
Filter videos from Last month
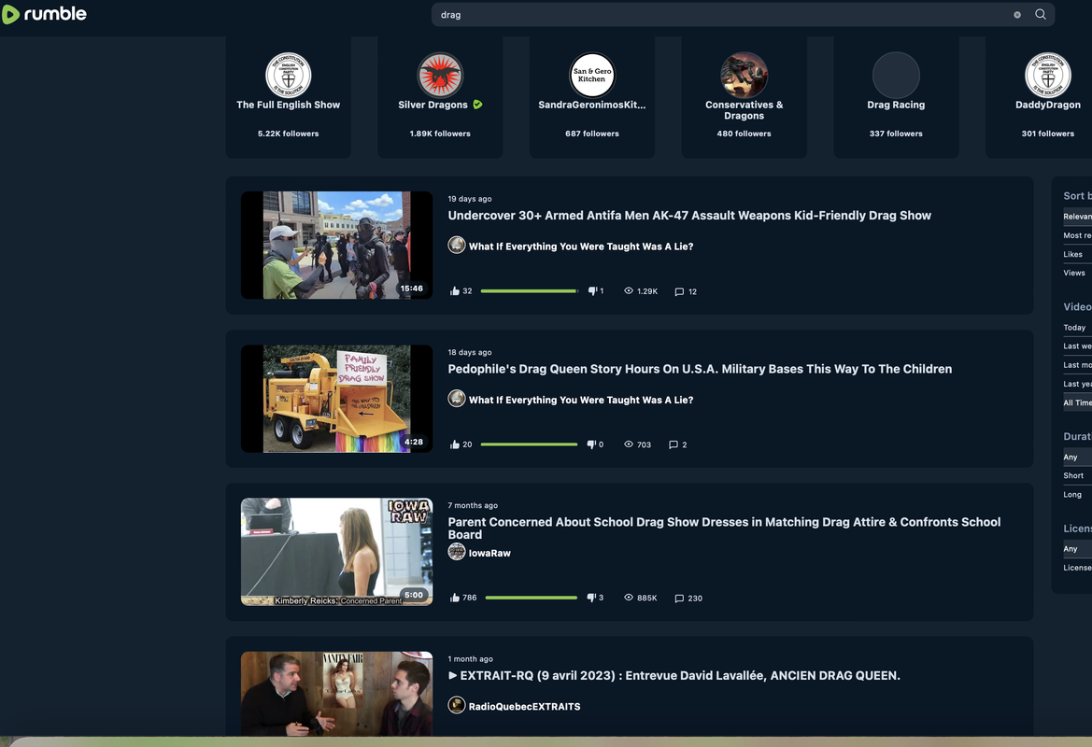[1077, 365]
